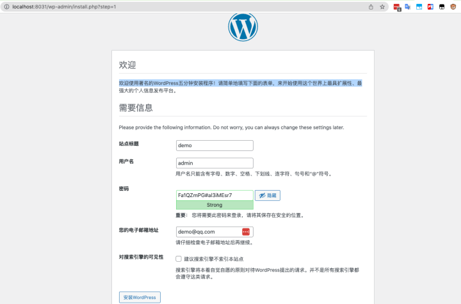Click the 重要 password reminder text
Image resolution: width=461 pixels, height=304 pixels.
point(240,216)
